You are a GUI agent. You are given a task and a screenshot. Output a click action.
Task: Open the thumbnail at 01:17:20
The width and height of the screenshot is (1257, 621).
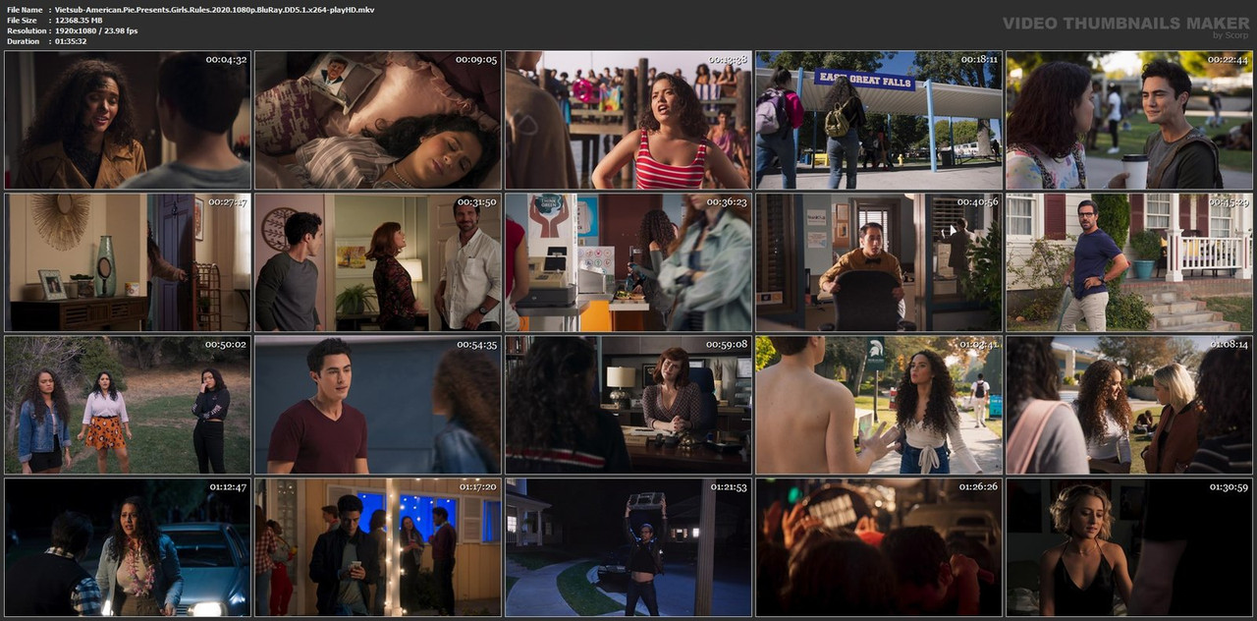[x=378, y=547]
